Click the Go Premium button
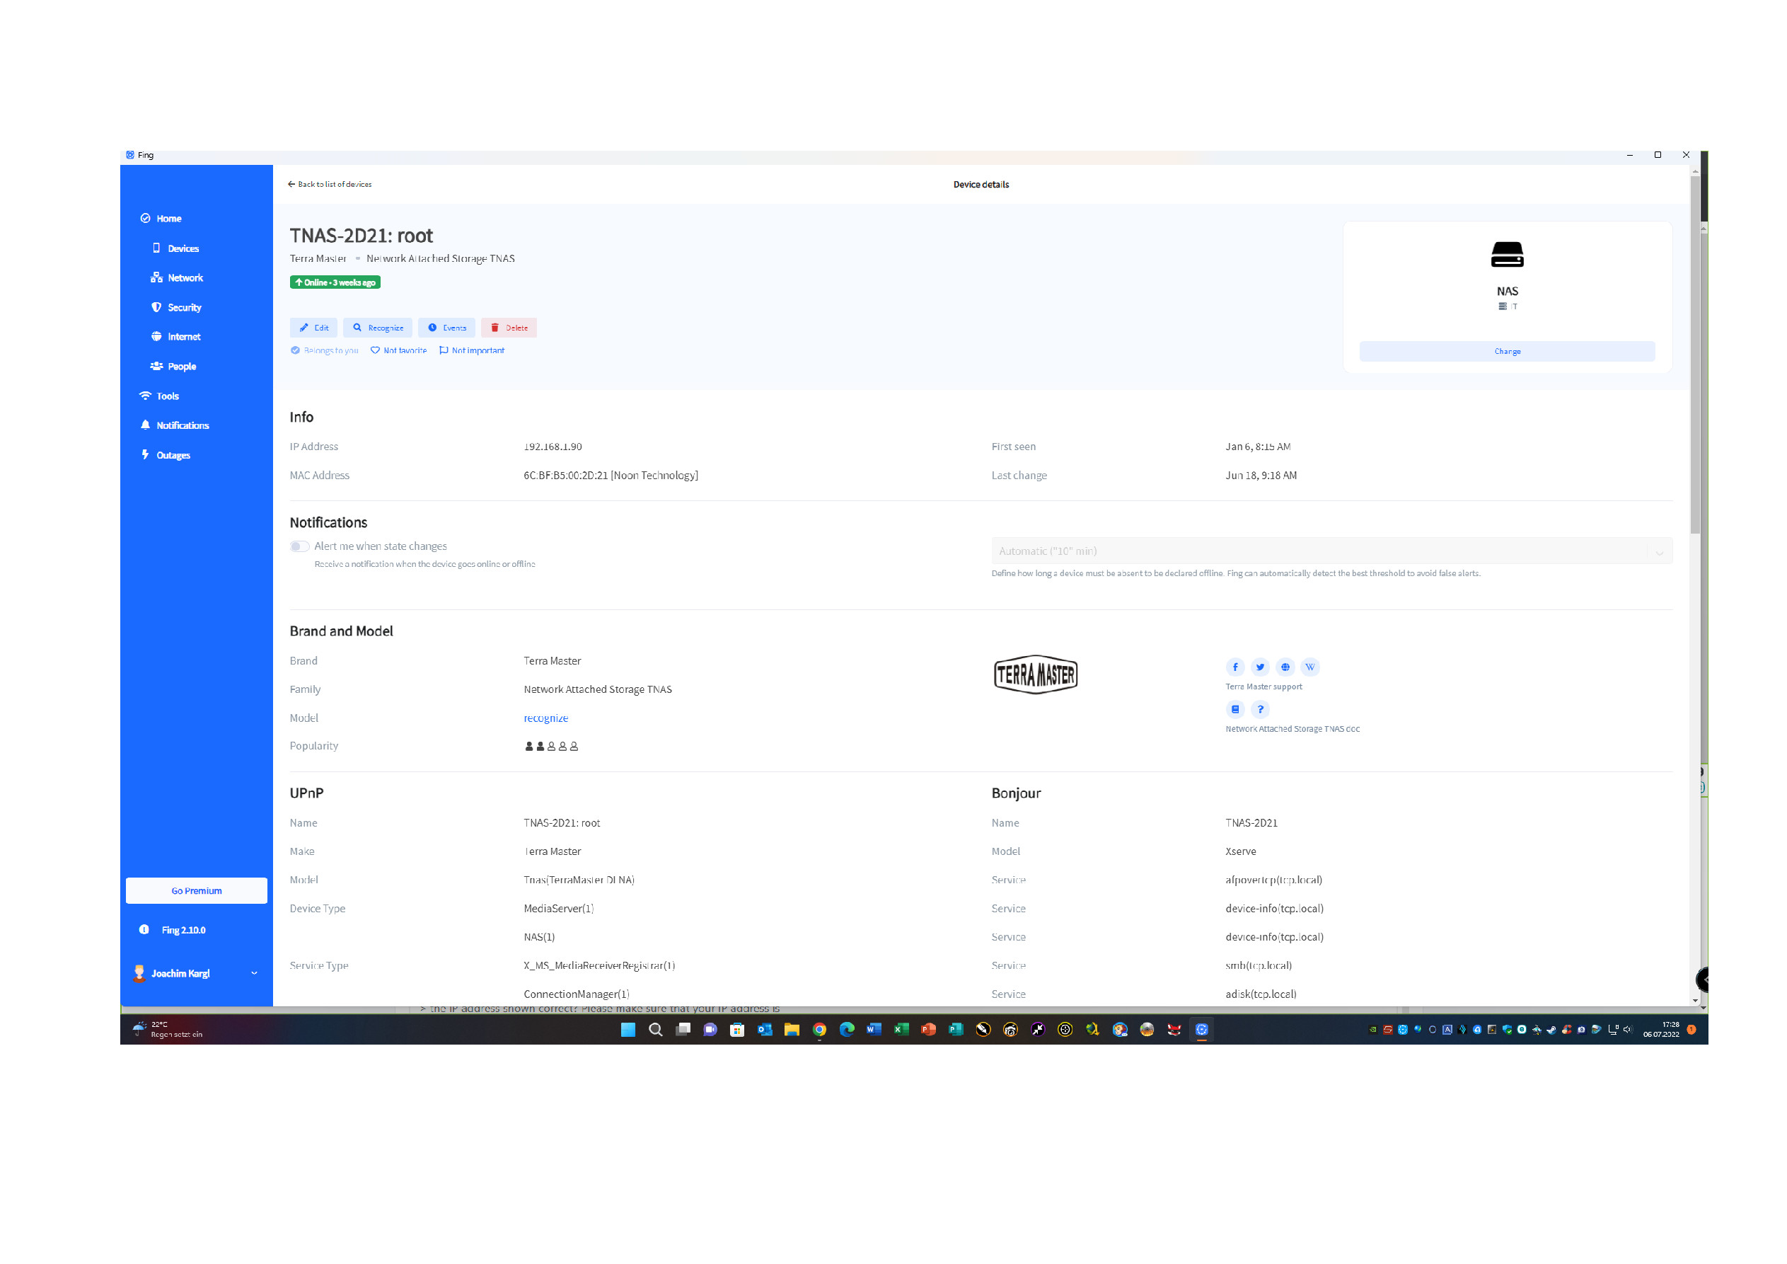This screenshot has height=1264, width=1787. click(x=196, y=890)
